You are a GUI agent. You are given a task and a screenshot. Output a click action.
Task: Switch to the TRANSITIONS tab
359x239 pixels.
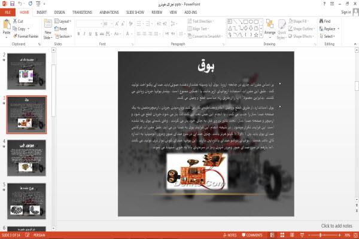82,13
